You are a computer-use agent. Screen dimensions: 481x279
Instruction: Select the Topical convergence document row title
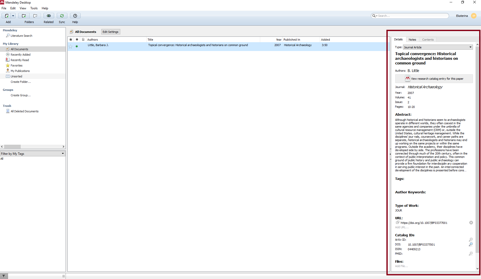point(198,45)
